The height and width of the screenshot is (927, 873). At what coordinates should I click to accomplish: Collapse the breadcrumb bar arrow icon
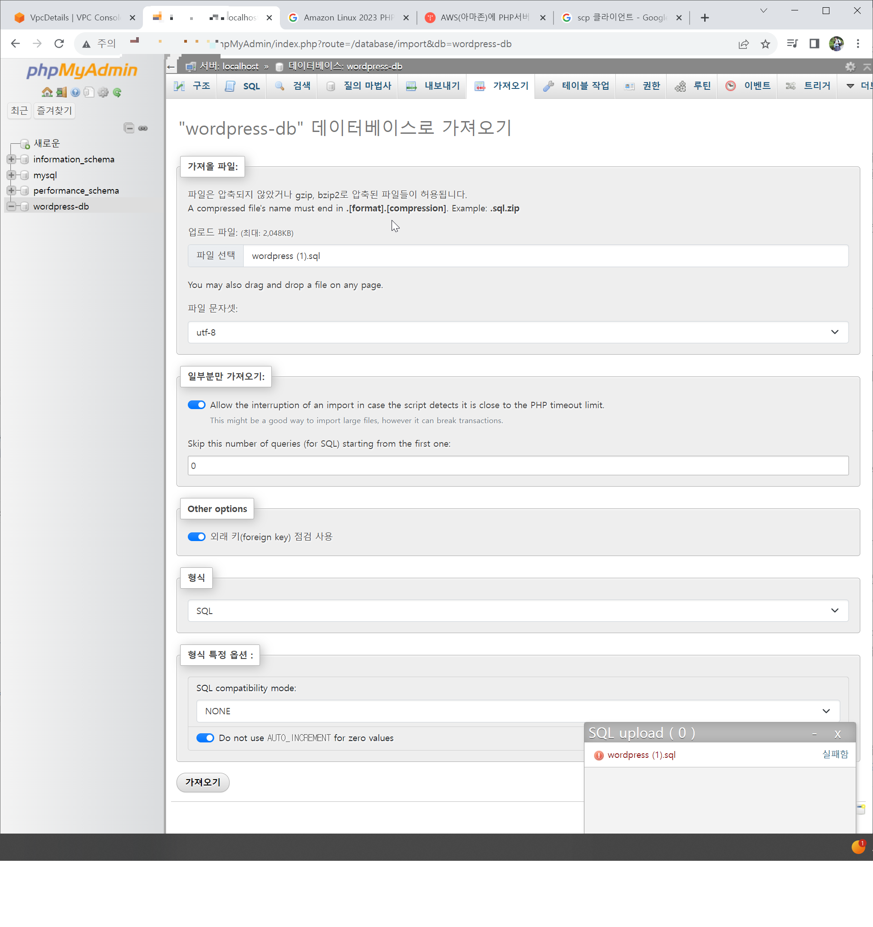pos(867,67)
